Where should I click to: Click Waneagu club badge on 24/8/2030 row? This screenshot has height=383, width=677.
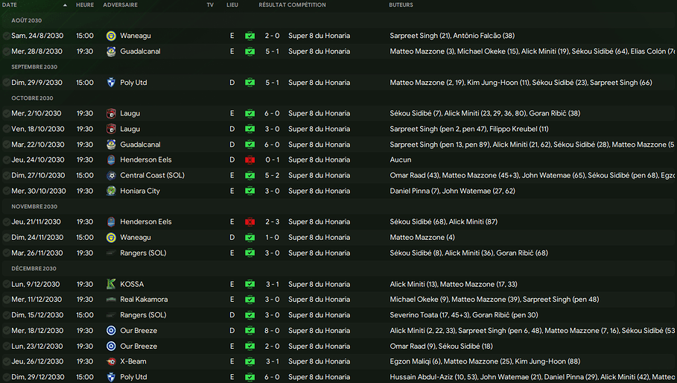(111, 36)
